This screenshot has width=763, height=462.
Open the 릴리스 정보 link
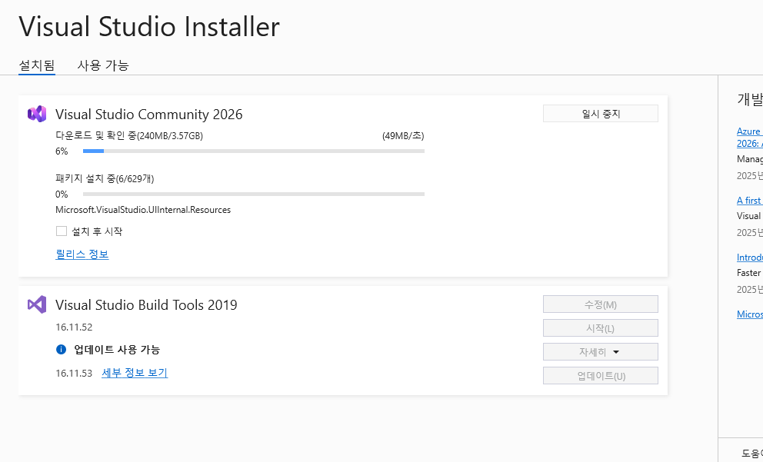click(82, 254)
